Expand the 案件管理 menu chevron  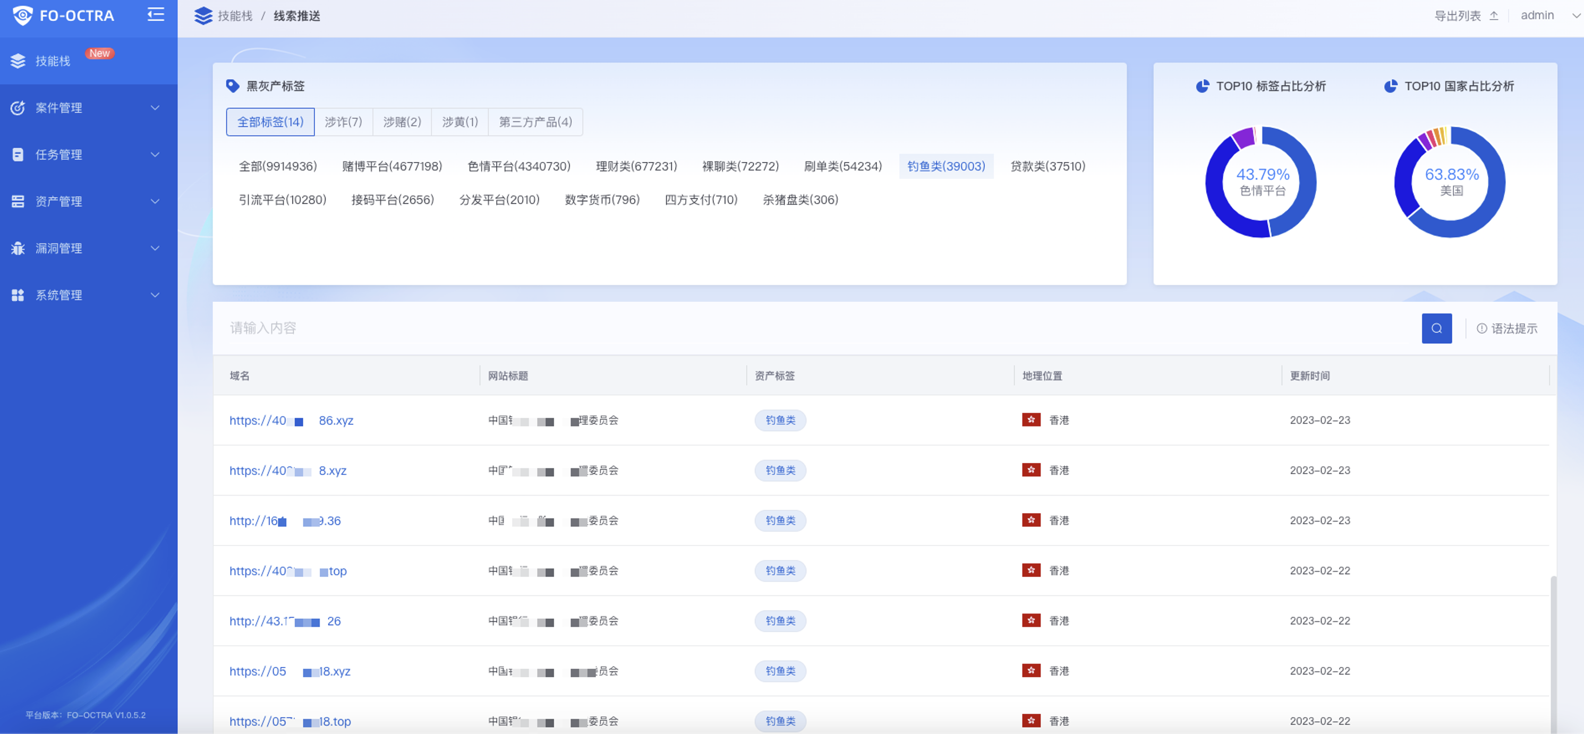point(155,108)
